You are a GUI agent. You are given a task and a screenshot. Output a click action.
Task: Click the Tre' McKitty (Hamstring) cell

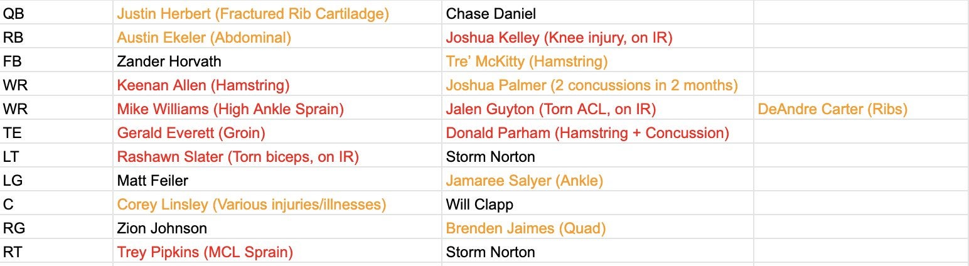527,61
